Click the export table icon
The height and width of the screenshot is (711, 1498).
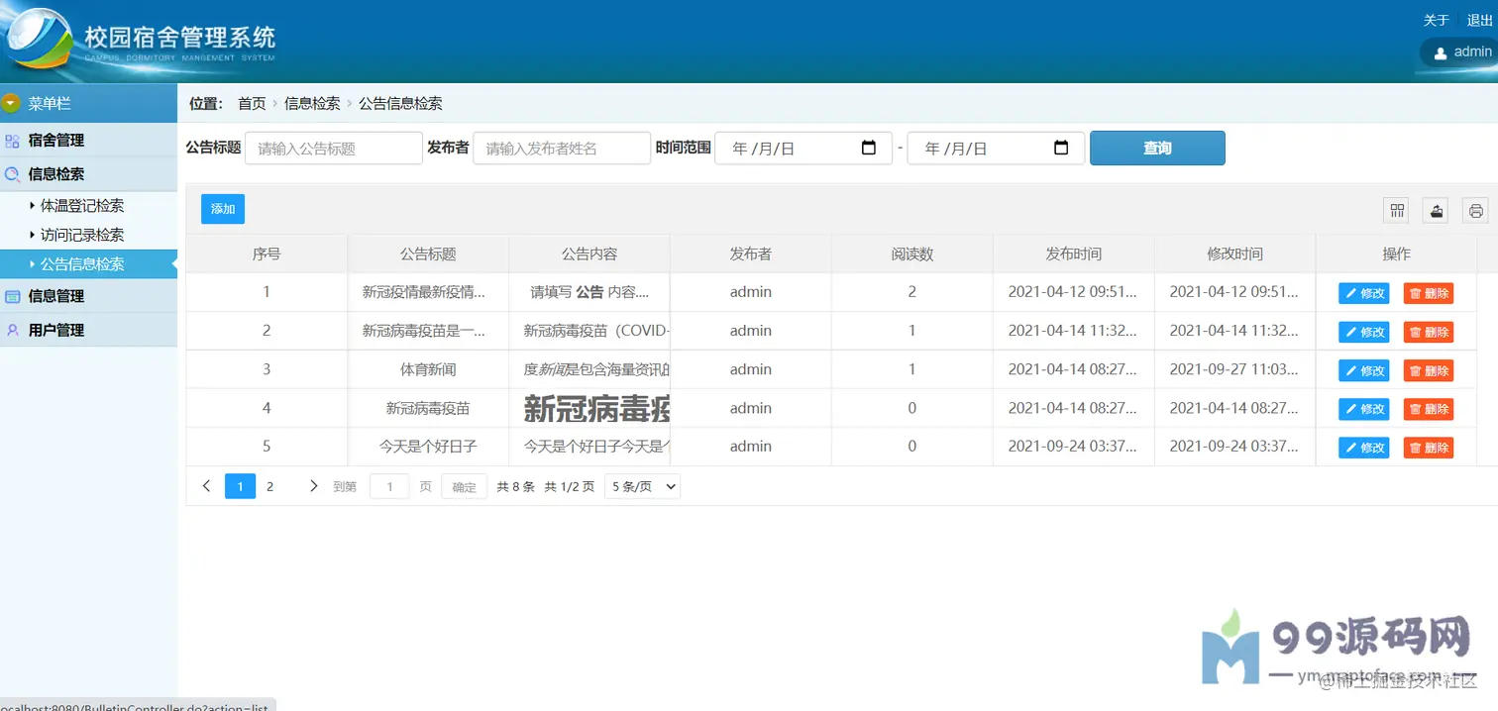(1437, 210)
